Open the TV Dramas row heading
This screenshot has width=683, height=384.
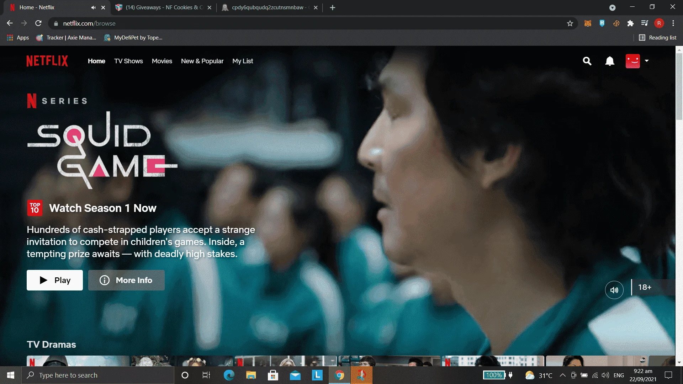pyautogui.click(x=51, y=345)
